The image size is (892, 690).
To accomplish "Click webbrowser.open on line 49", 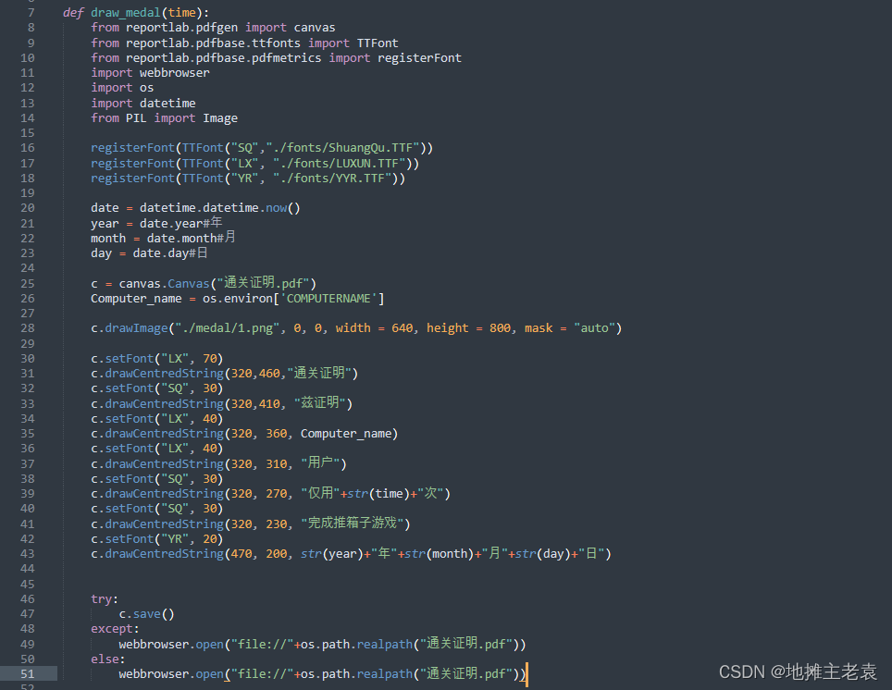I will pos(171,645).
